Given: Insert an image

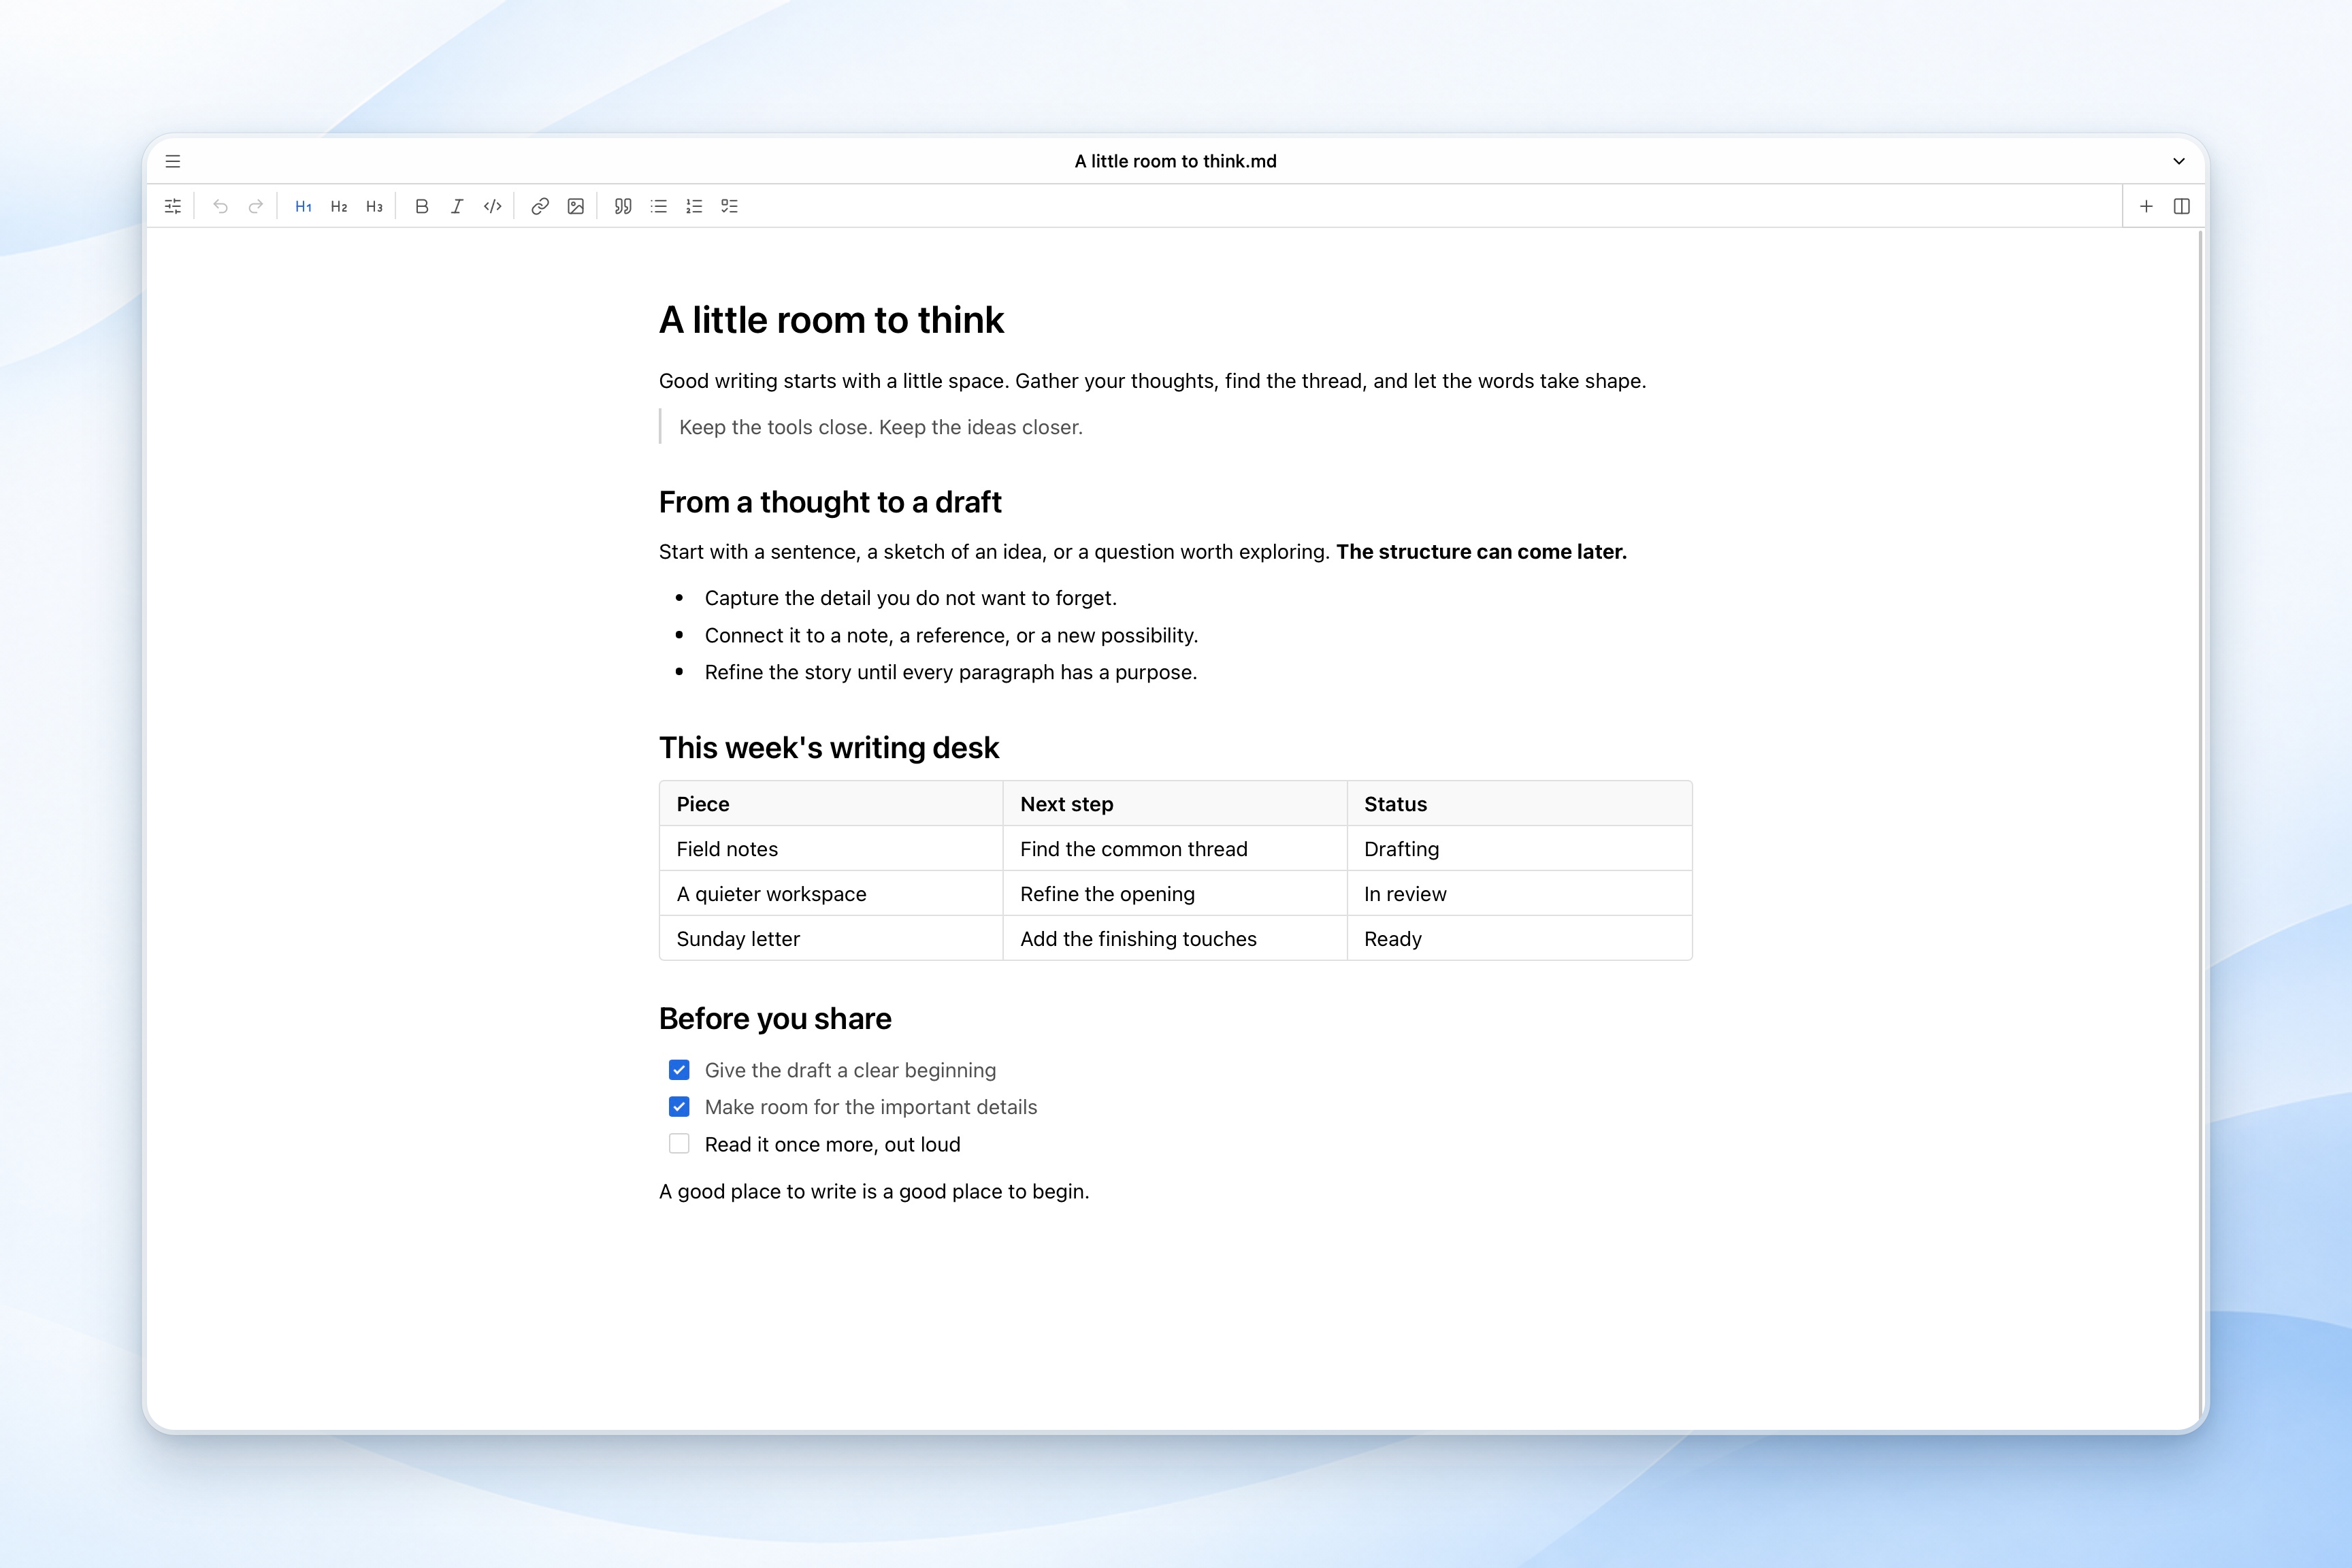Looking at the screenshot, I should click(x=575, y=206).
